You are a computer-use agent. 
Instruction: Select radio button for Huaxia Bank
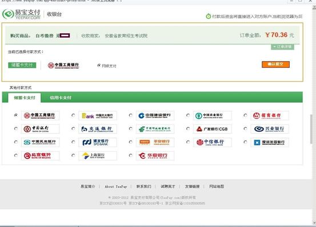131,156
